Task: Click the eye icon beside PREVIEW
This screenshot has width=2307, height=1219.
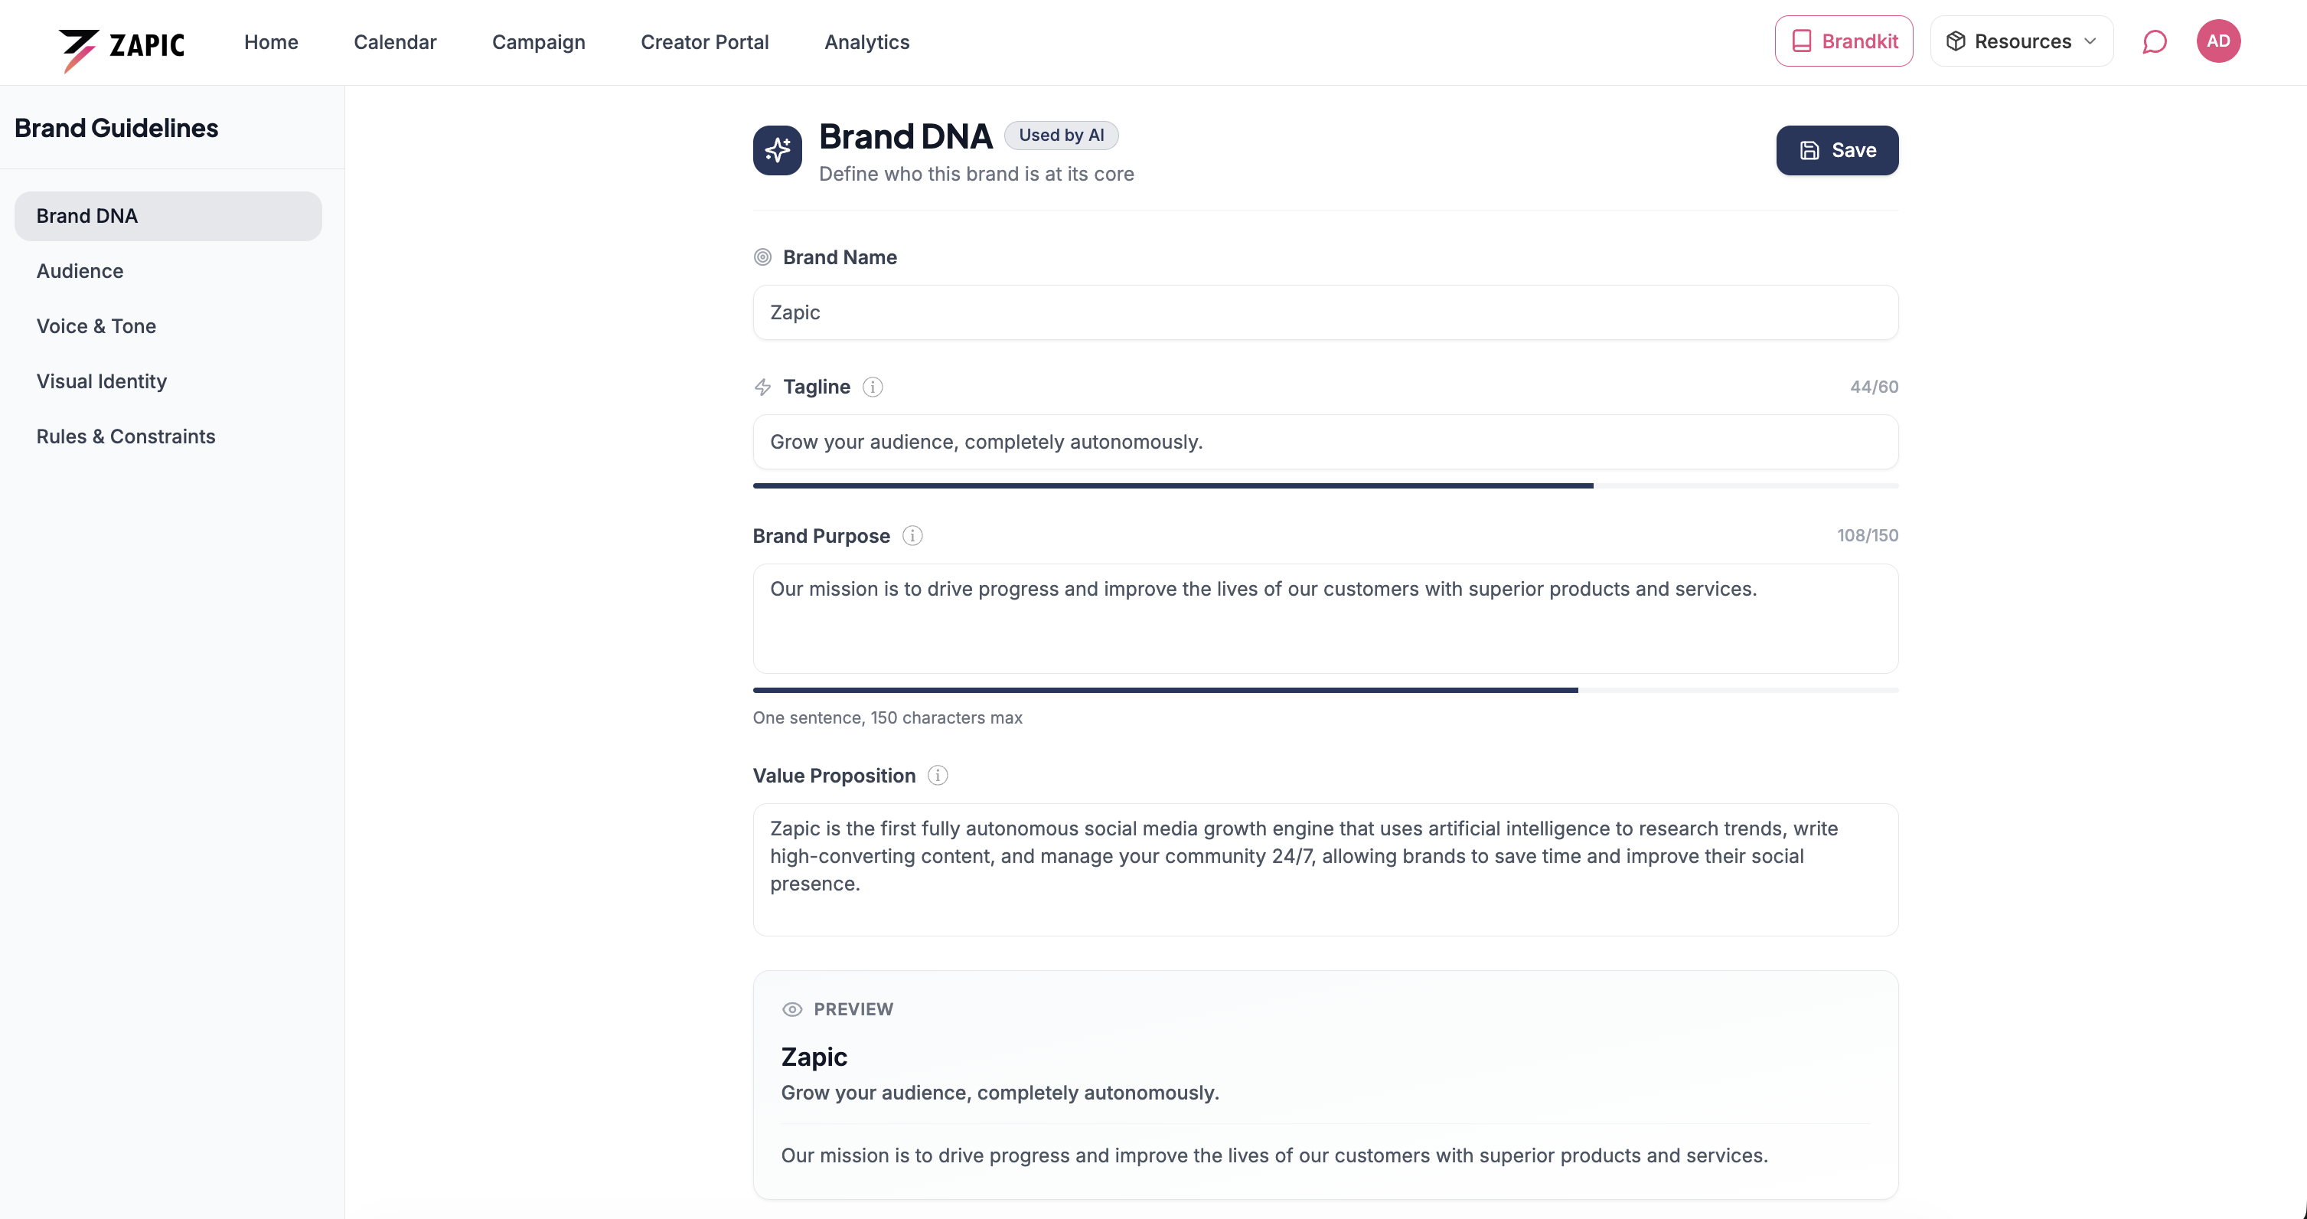Action: click(x=791, y=1009)
